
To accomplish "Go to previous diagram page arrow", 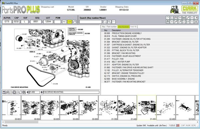I will (x=27, y=92).
